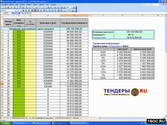Open the font size 14 dropdown

pyautogui.click(x=20, y=11)
